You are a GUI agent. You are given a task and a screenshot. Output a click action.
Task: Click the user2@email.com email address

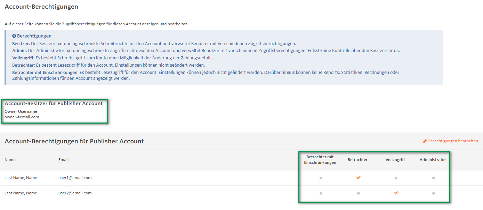75,193
